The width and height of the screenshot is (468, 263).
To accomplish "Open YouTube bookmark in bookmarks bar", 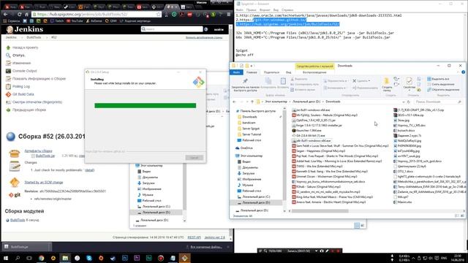I will click(x=75, y=21).
